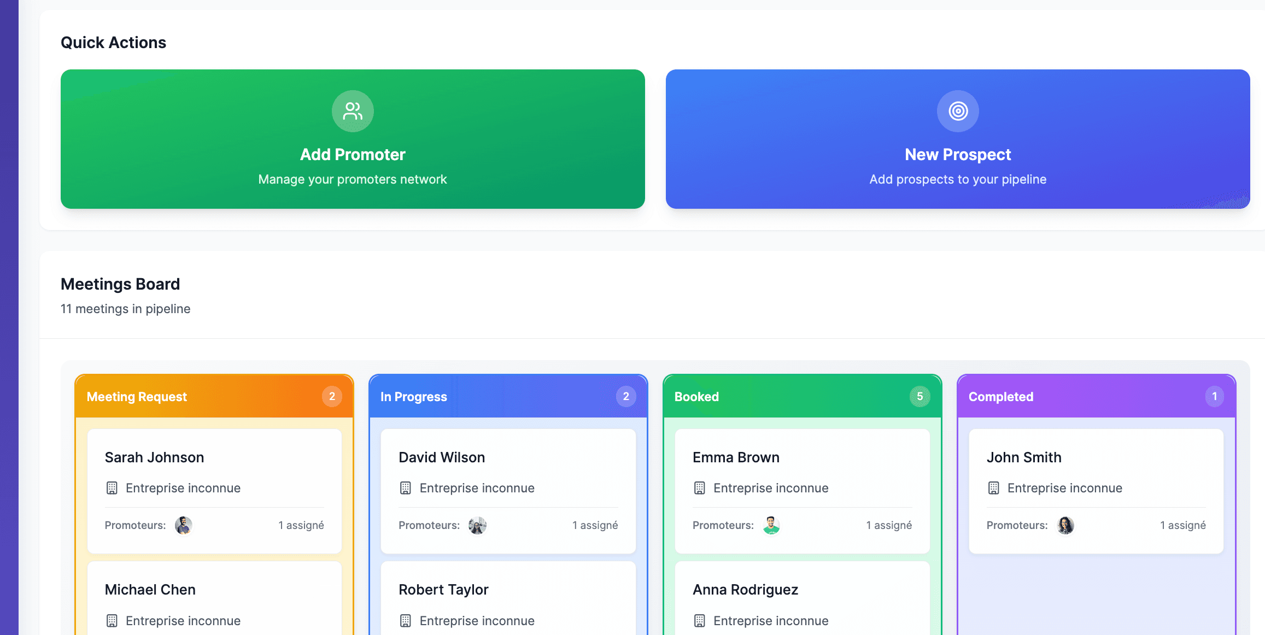Viewport: 1265px width, 635px height.
Task: Click '1 assigné' on John Smith's card
Action: pyautogui.click(x=1183, y=525)
